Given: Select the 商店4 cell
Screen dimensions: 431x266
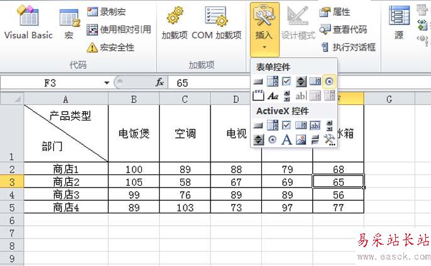Looking at the screenshot, I should [66, 207].
